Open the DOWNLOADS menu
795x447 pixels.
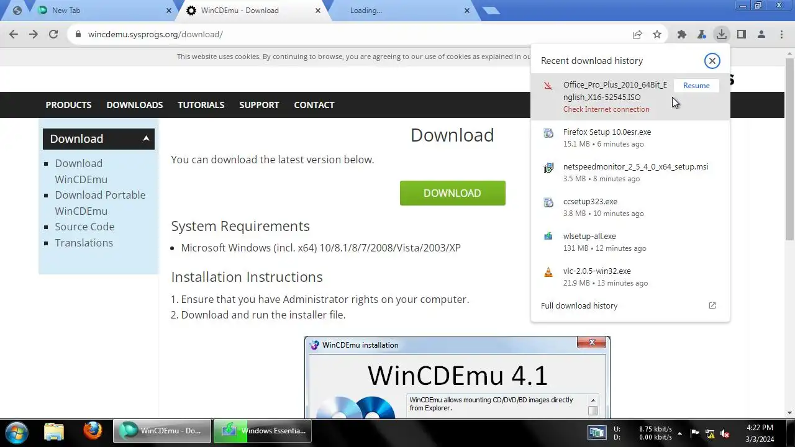(x=135, y=105)
